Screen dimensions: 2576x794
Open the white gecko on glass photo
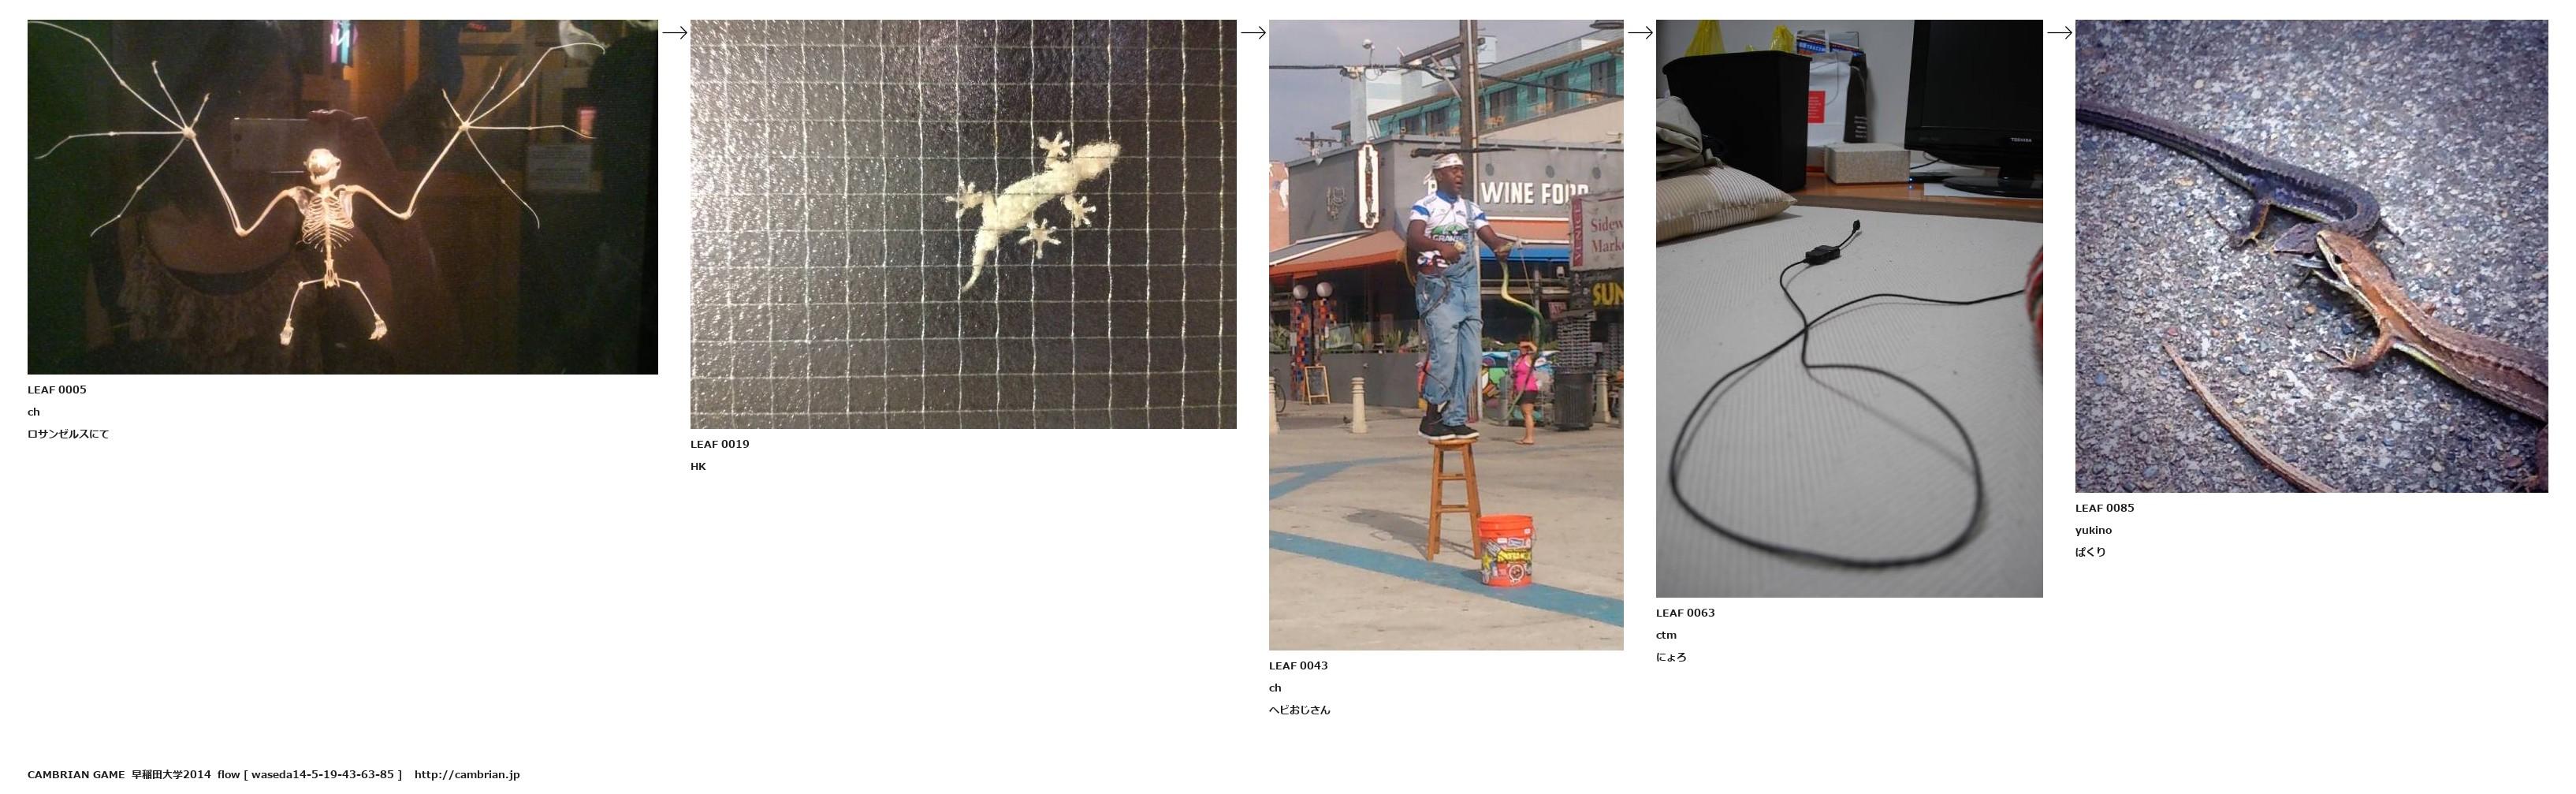[963, 224]
